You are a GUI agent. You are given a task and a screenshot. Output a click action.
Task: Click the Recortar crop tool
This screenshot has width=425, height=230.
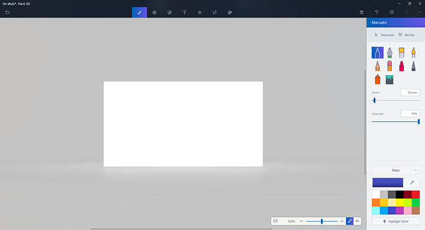[x=406, y=35]
